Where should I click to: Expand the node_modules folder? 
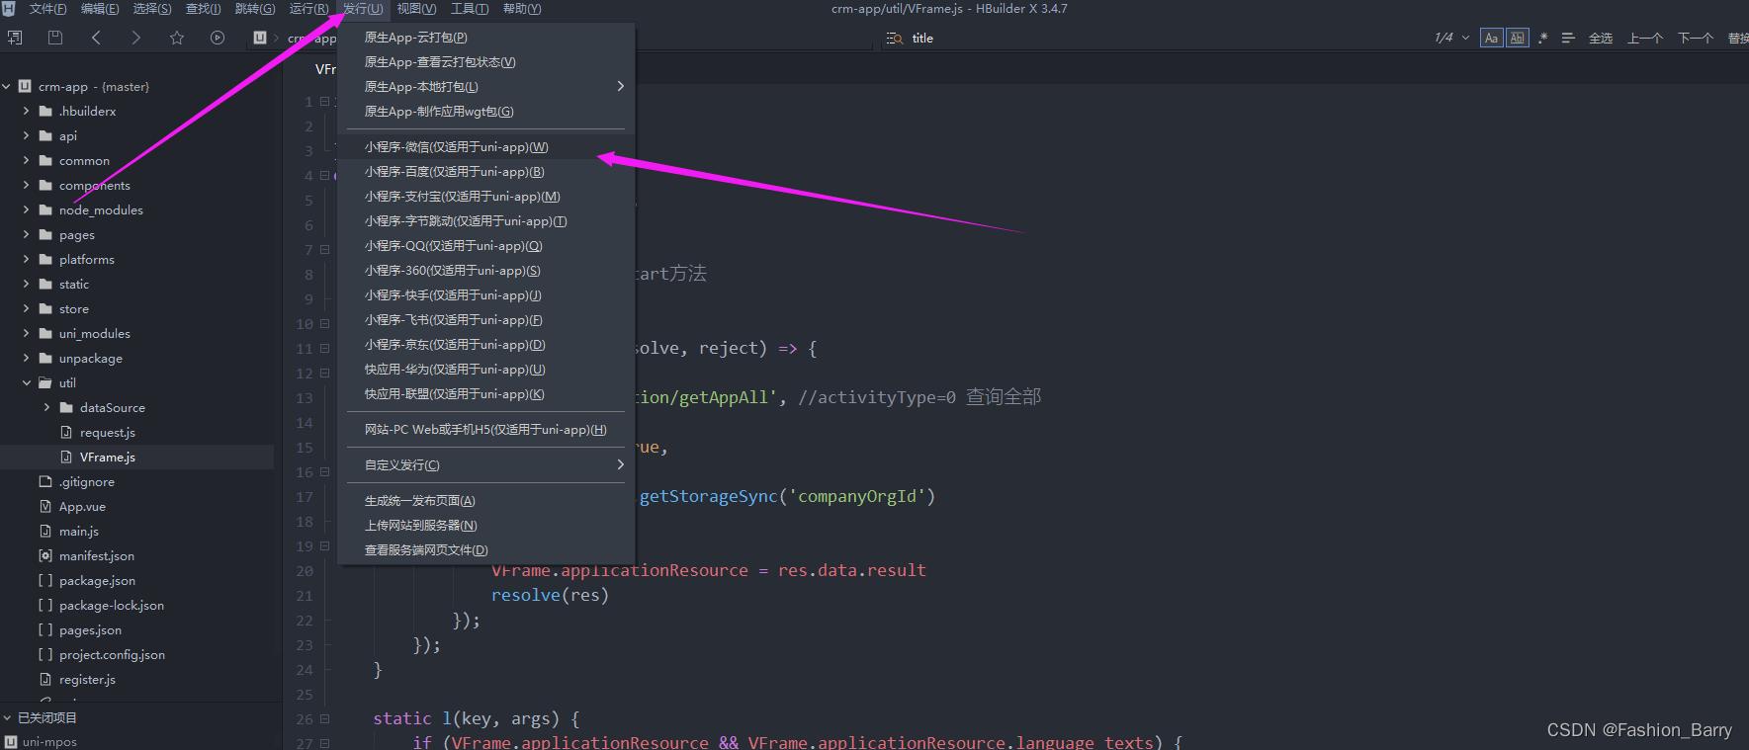pyautogui.click(x=27, y=209)
